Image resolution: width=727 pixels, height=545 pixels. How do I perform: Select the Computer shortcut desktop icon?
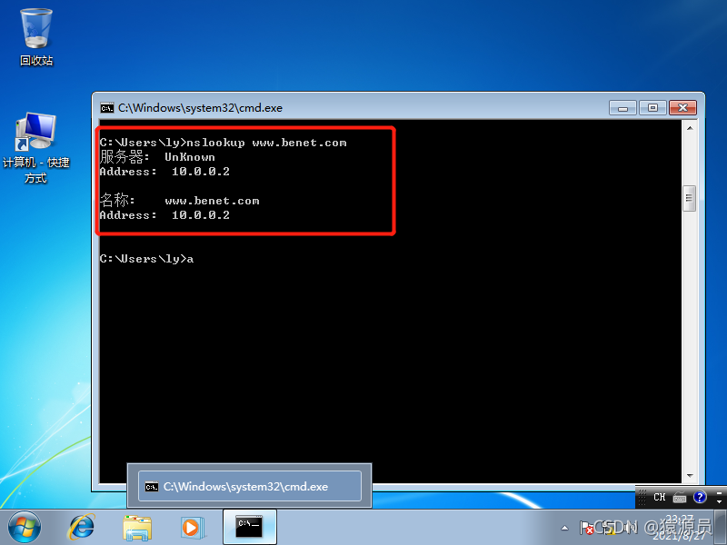(x=35, y=147)
